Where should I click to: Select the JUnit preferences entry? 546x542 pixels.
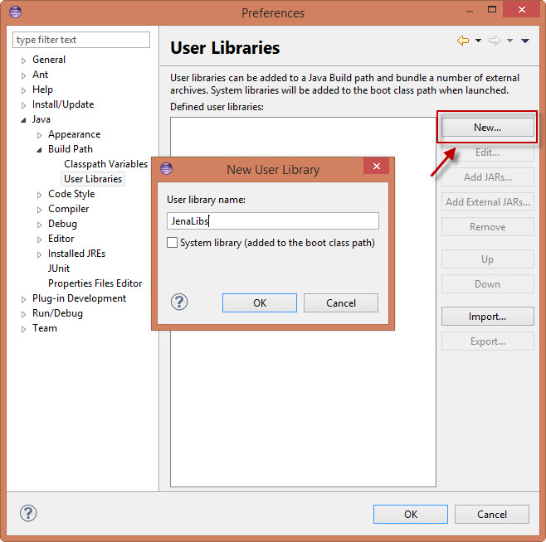pyautogui.click(x=59, y=269)
